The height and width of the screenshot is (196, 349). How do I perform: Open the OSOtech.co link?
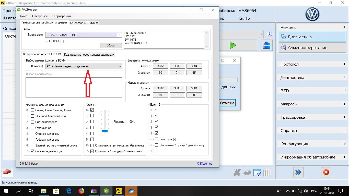(204, 164)
